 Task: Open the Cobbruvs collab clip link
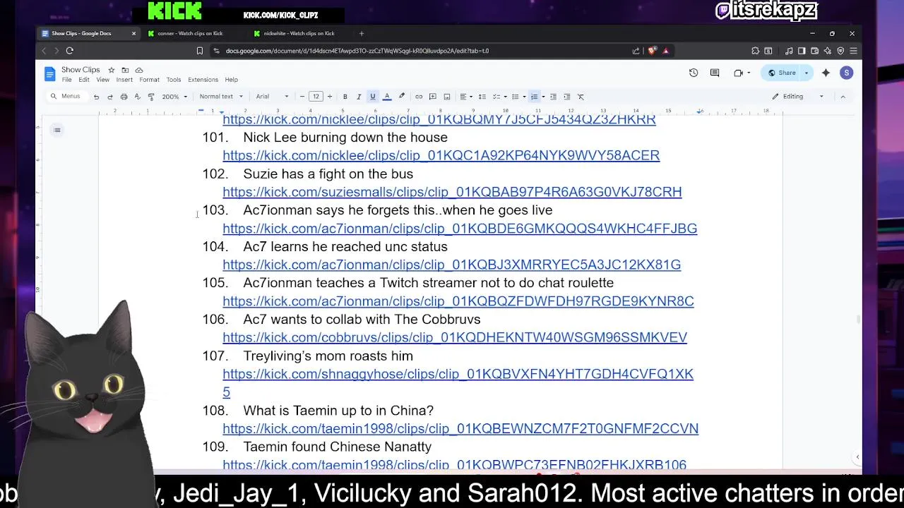[455, 337]
